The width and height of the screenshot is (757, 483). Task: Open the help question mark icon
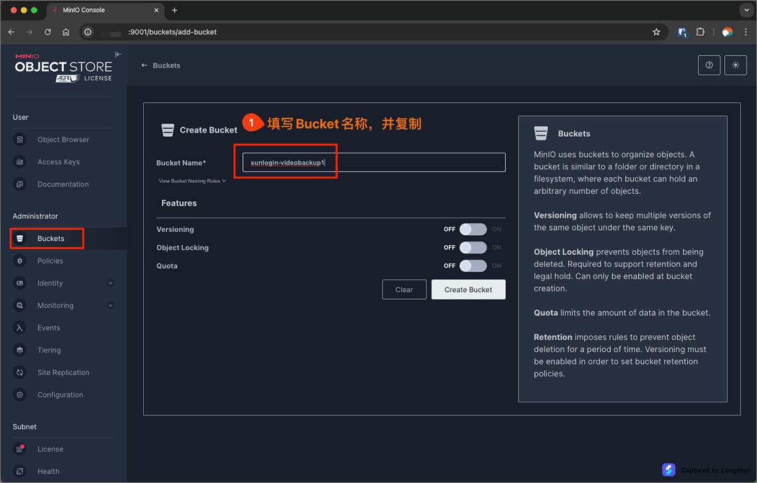(x=709, y=65)
